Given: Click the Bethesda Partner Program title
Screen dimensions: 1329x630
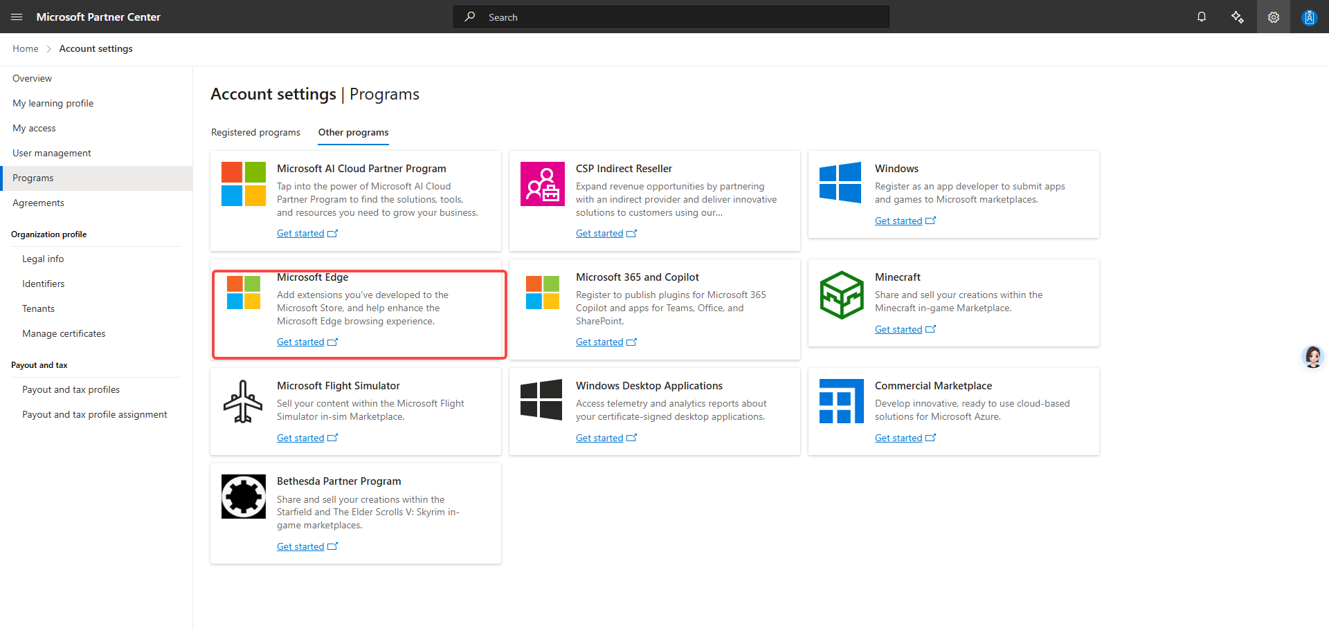Looking at the screenshot, I should [339, 481].
